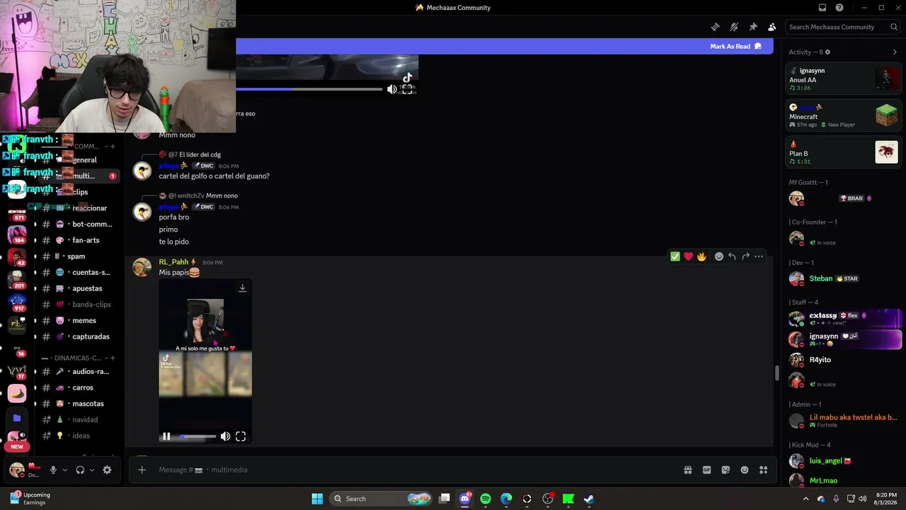Create channel in DINAMICAS category
This screenshot has width=906, height=510.
point(113,358)
